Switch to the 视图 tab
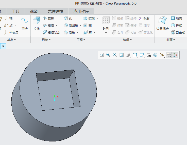Image resolution: width=187 pixels, height=145 pixels. point(33,11)
